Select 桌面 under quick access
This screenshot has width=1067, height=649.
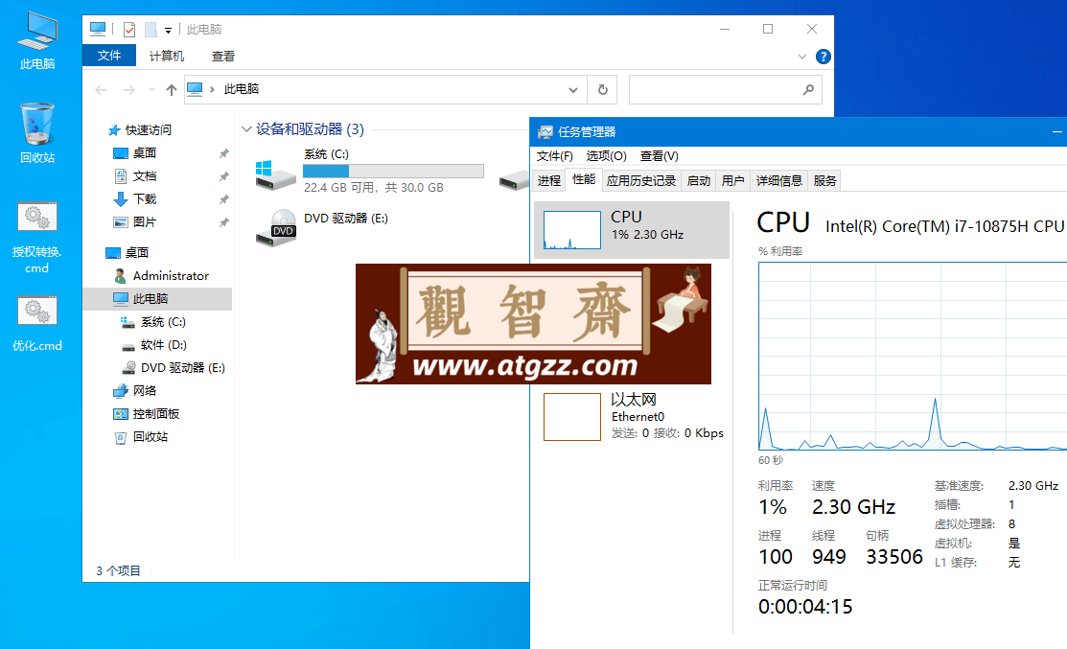(x=144, y=153)
